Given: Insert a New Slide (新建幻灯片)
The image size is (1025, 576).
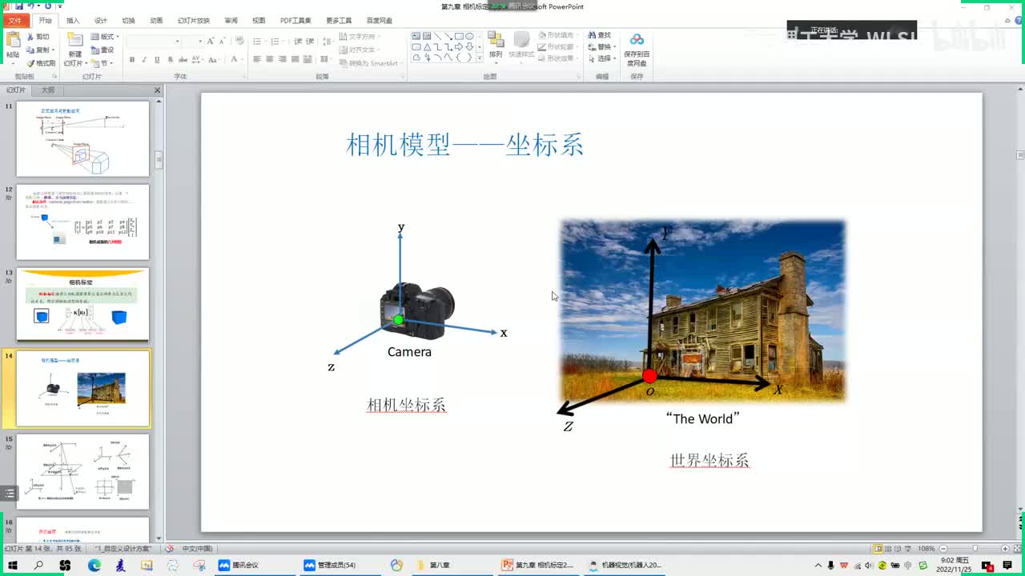Looking at the screenshot, I should click(x=74, y=50).
